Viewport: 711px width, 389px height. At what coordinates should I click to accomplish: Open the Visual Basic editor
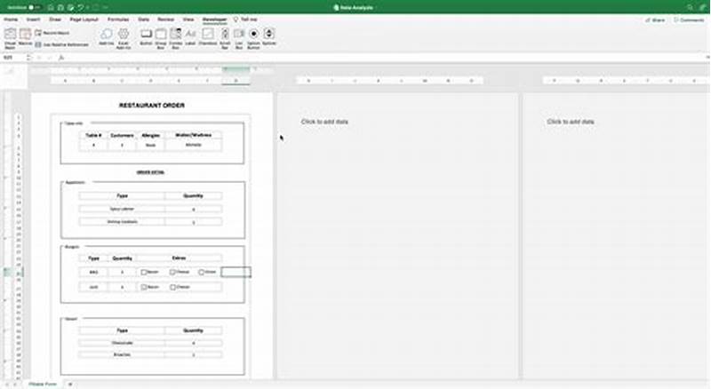tap(10, 38)
